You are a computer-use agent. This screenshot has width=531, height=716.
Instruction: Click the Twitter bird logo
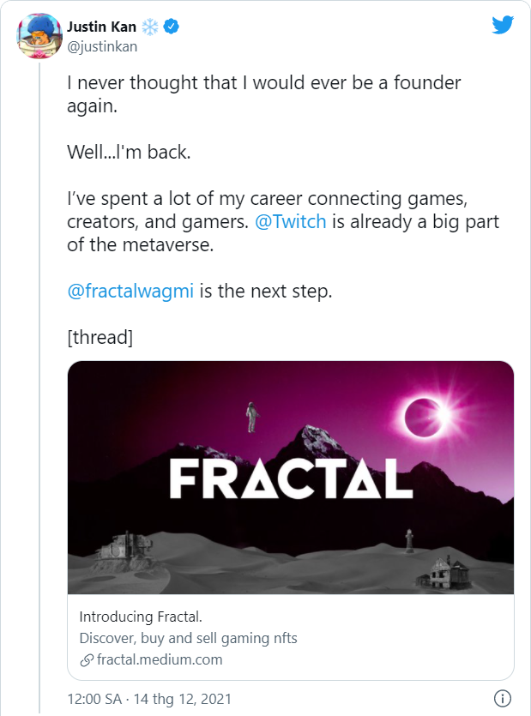coord(503,25)
